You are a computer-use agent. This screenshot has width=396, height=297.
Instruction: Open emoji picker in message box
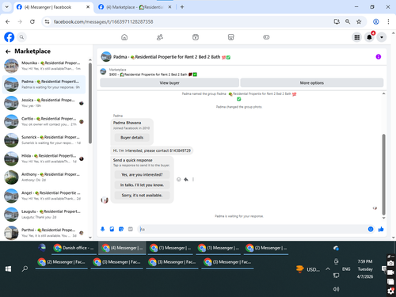[371, 229]
